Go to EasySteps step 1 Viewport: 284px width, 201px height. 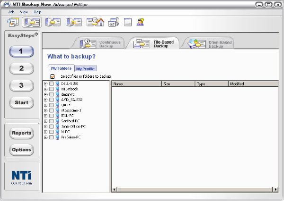22,51
